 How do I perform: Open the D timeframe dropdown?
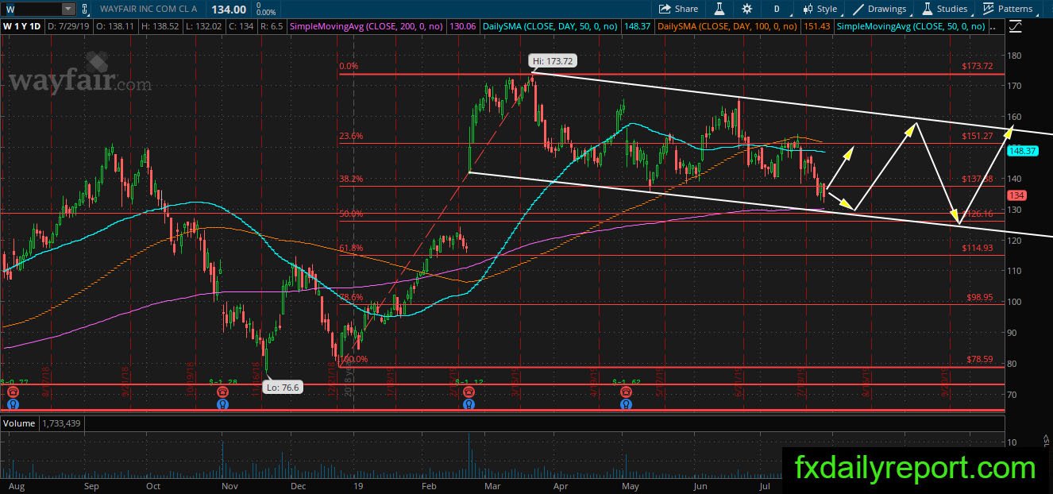pos(776,9)
